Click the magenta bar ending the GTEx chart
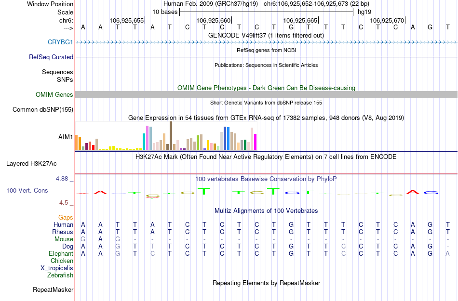Image resolution: width=458 pixels, height=301 pixels. pos(256,142)
